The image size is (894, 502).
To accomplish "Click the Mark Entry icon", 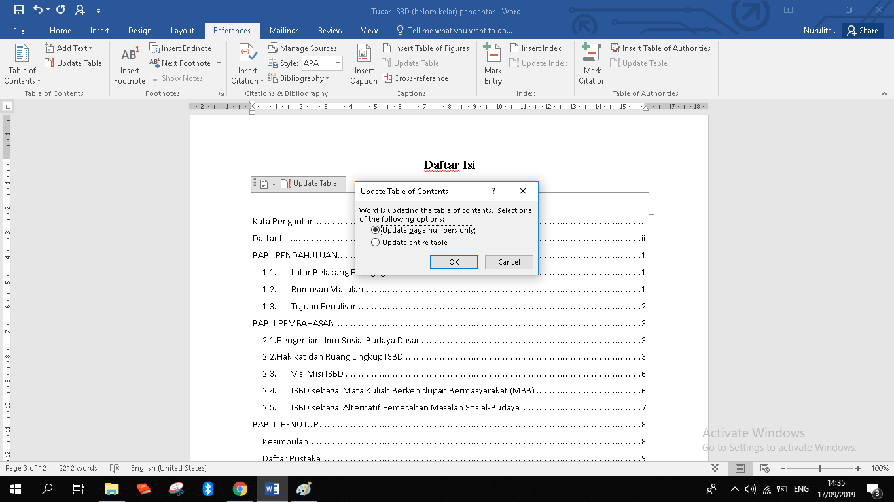I will pyautogui.click(x=493, y=56).
